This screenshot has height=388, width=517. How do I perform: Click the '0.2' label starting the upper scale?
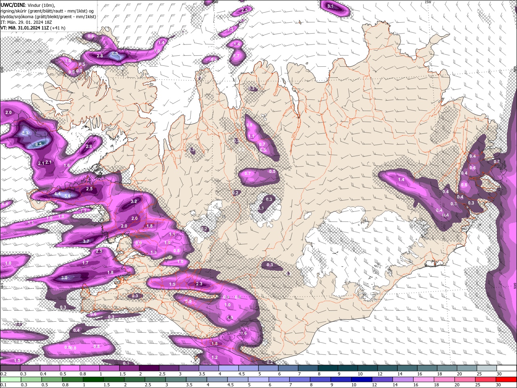[x=3, y=374]
